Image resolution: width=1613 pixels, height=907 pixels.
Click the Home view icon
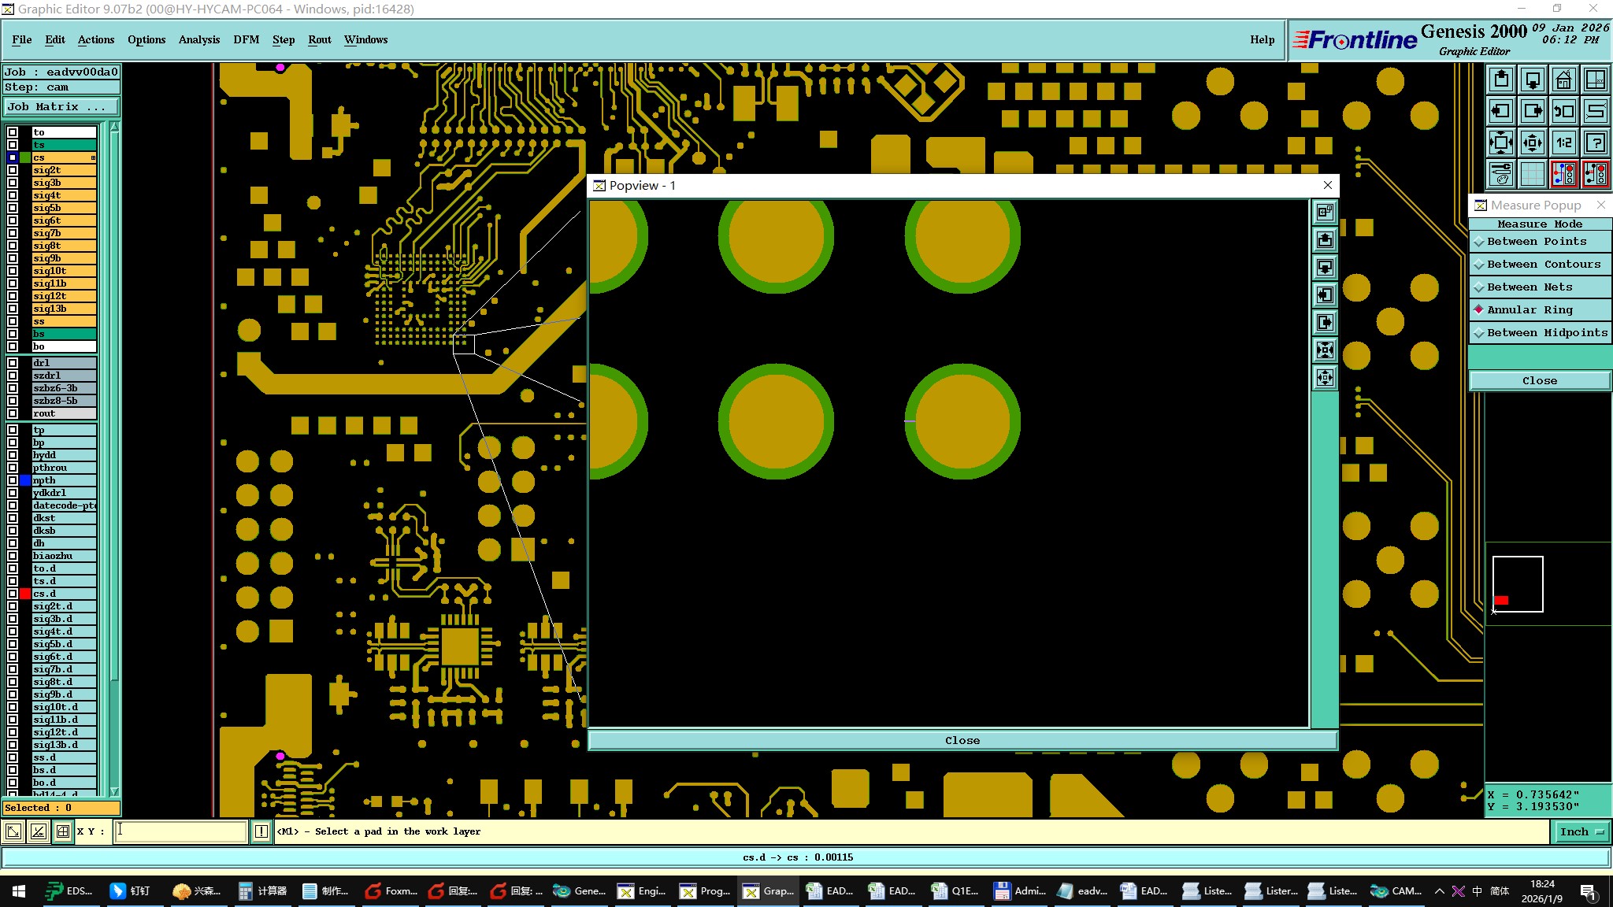click(1563, 80)
